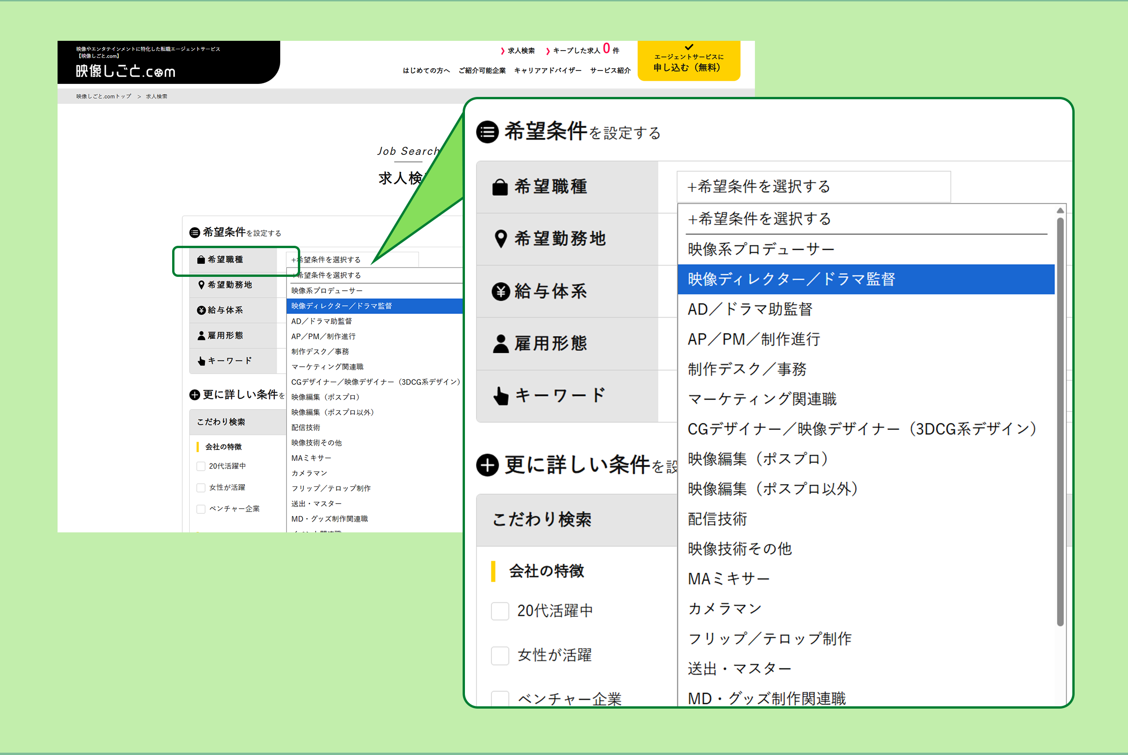The height and width of the screenshot is (755, 1128).
Task: Click the 映像しごと.comトップ breadcrumb link
Action: (x=103, y=96)
